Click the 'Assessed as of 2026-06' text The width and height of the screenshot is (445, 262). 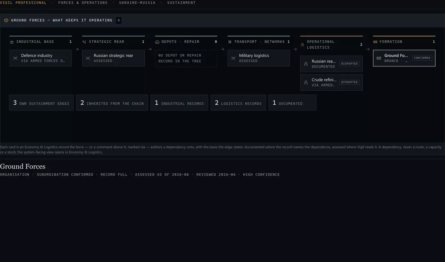point(162,174)
